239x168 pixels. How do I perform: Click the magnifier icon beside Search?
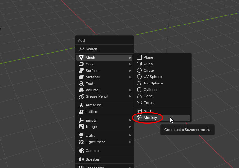(x=81, y=49)
